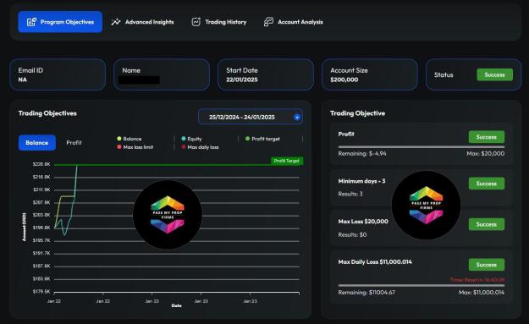Click the red Timer Reset countdown text
The width and height of the screenshot is (529, 324).
click(x=477, y=280)
